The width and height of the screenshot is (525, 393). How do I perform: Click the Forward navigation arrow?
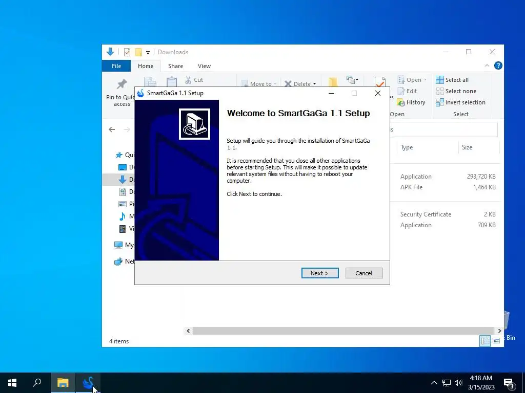(x=127, y=129)
